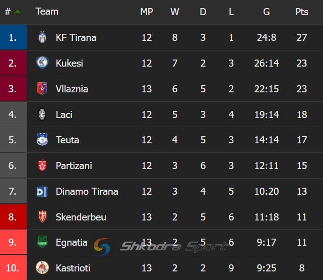Click the Team column header
This screenshot has height=280, width=323.
[47, 12]
